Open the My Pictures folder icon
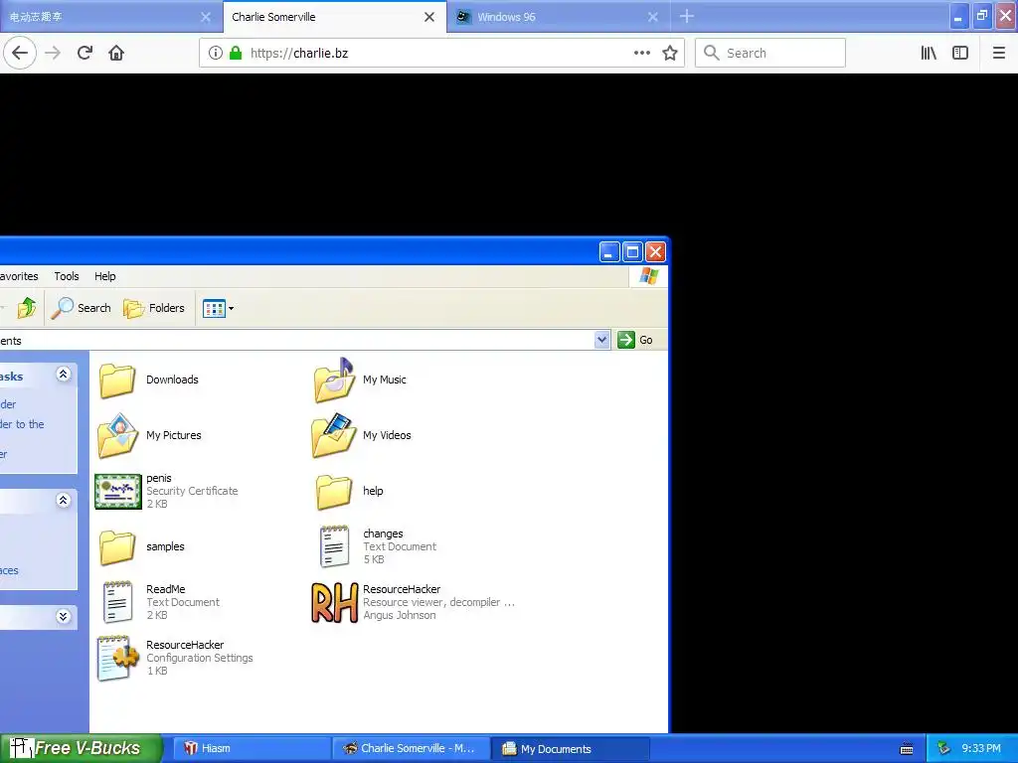The image size is (1018, 763). click(117, 435)
